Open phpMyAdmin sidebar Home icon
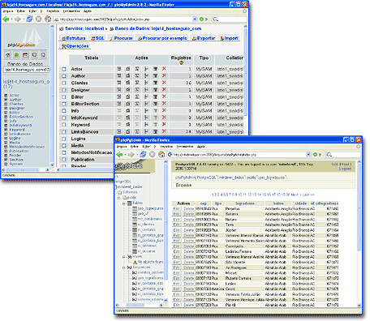Viewport: 370px width, 321px height. [8, 55]
